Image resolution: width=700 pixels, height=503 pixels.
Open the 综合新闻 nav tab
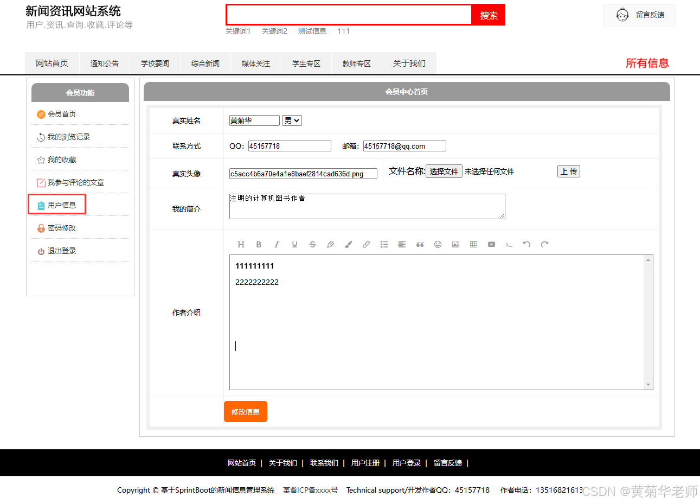205,63
